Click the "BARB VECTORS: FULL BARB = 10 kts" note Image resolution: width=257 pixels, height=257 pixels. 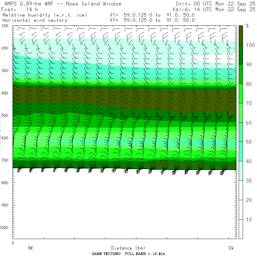[128, 254]
